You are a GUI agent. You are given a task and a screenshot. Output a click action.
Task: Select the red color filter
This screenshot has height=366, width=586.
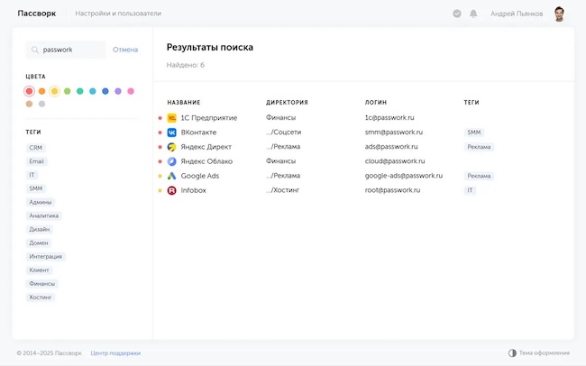(x=29, y=91)
